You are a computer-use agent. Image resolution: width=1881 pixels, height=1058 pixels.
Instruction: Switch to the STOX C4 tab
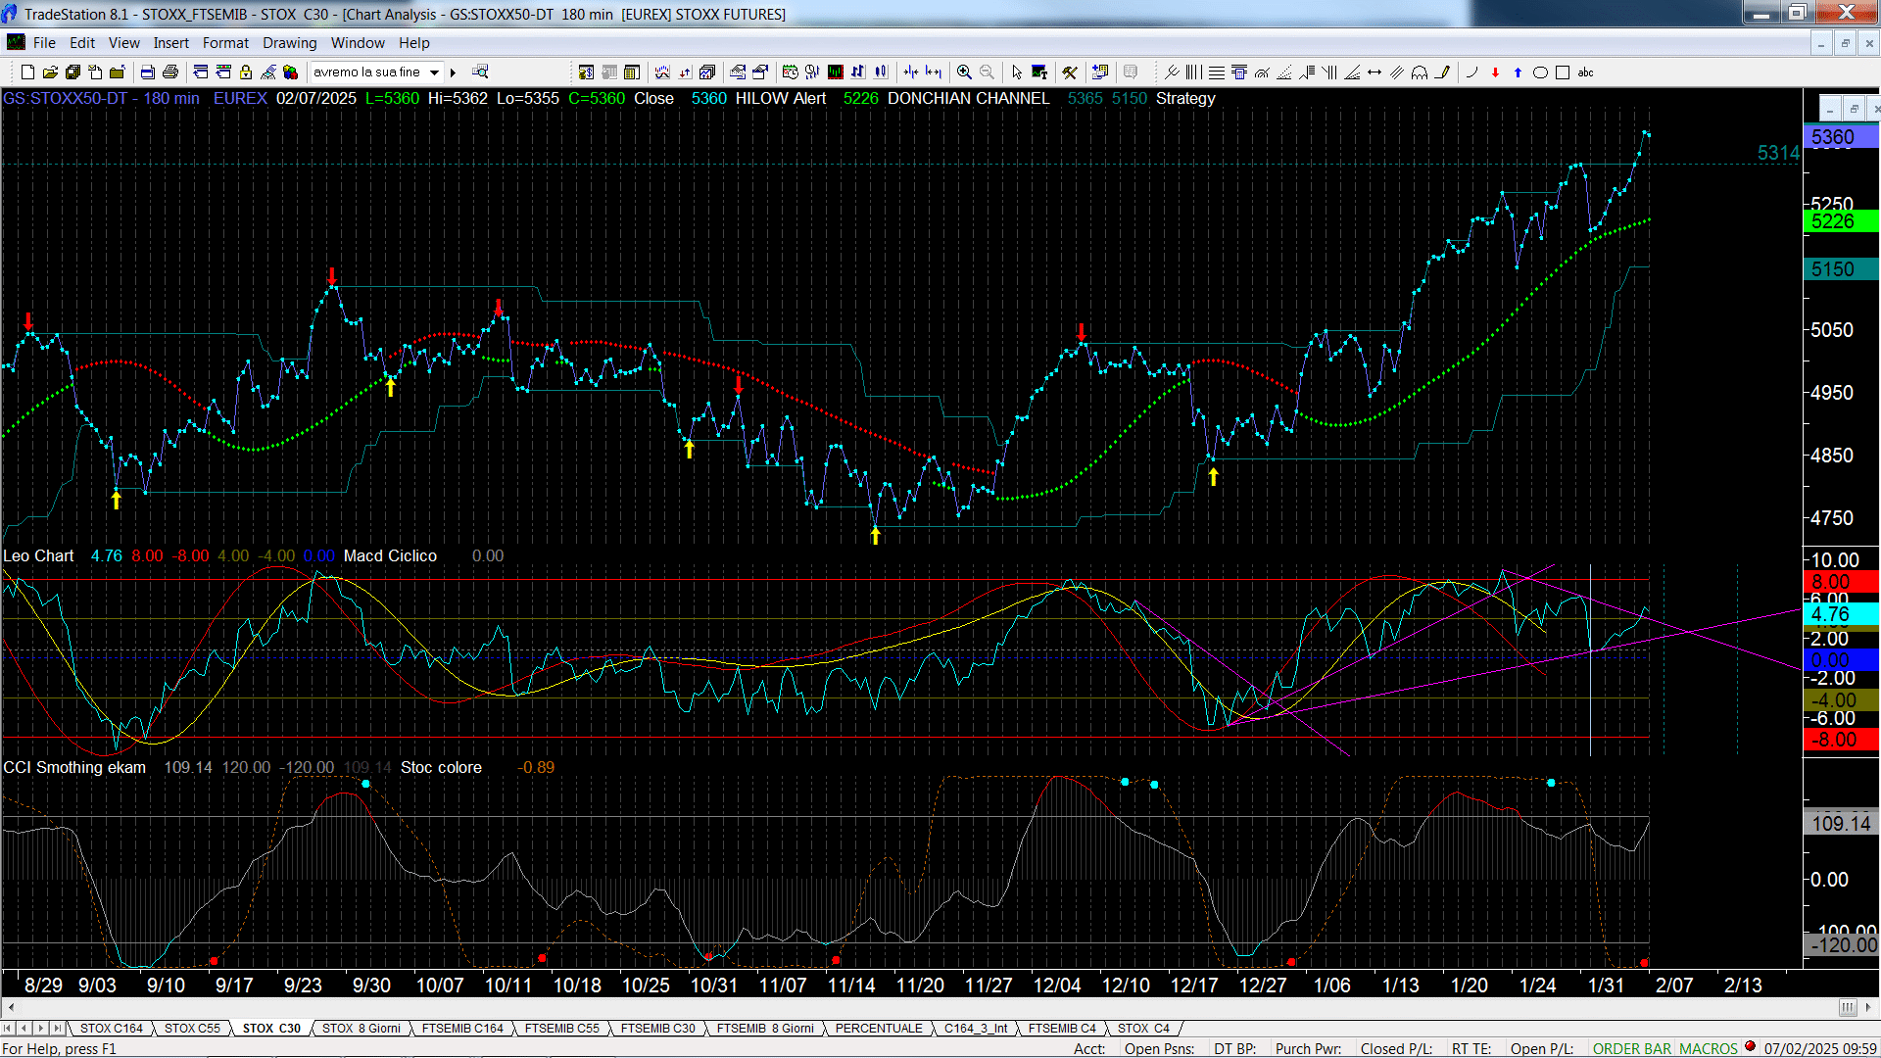tap(1143, 1029)
